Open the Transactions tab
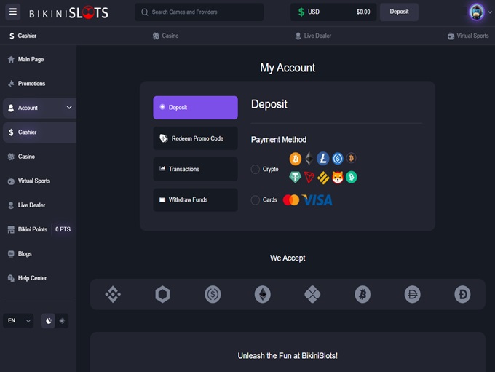Viewport: 495px width, 372px height. [x=195, y=169]
